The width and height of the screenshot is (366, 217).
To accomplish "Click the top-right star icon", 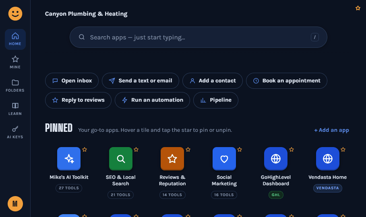I will pos(358,8).
